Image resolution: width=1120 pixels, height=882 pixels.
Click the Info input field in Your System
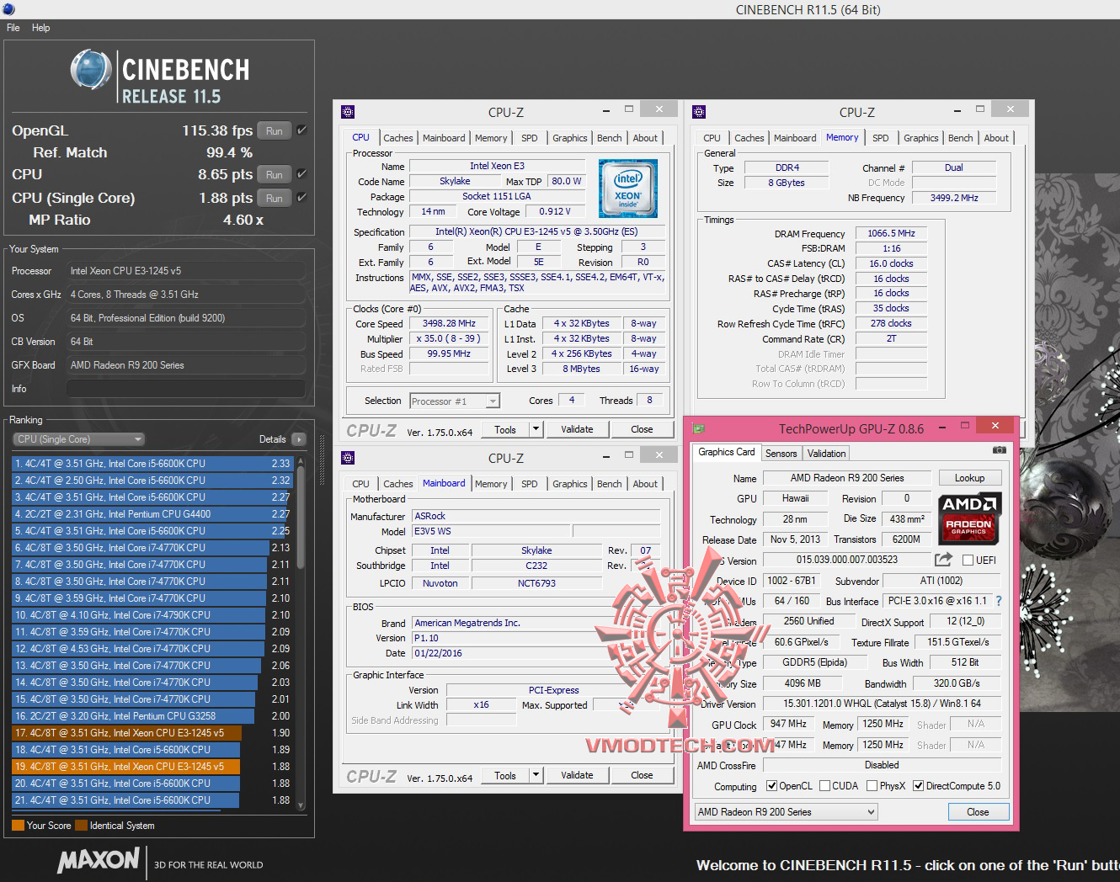click(185, 389)
